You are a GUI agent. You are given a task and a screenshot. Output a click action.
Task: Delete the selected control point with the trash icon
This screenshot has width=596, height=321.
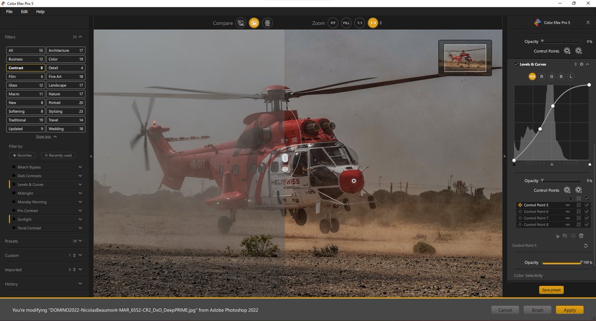(x=581, y=236)
